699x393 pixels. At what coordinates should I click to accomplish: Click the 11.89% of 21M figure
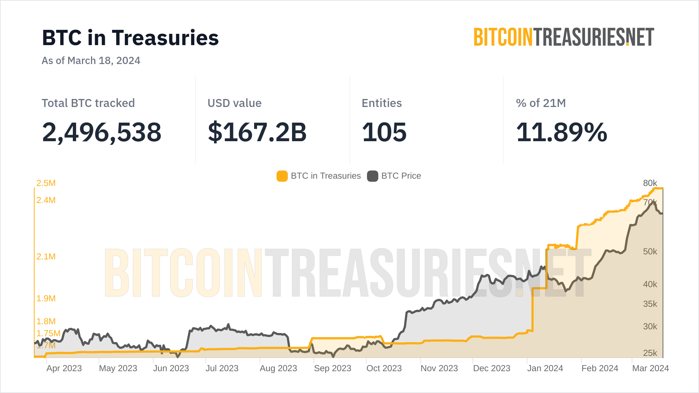(x=561, y=132)
